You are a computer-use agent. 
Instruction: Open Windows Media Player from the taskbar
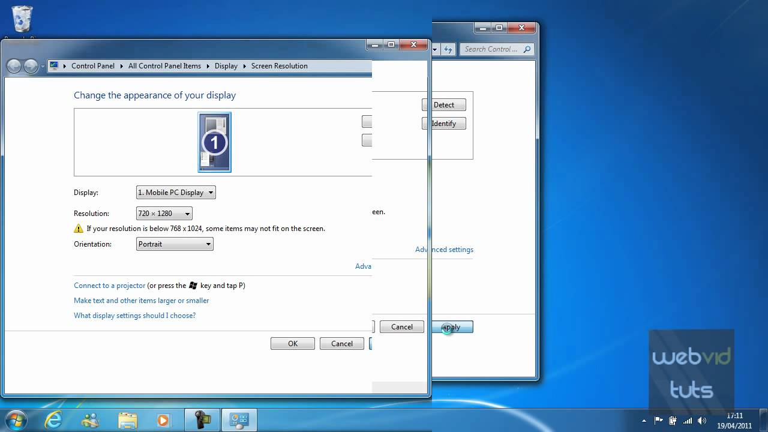(x=163, y=419)
